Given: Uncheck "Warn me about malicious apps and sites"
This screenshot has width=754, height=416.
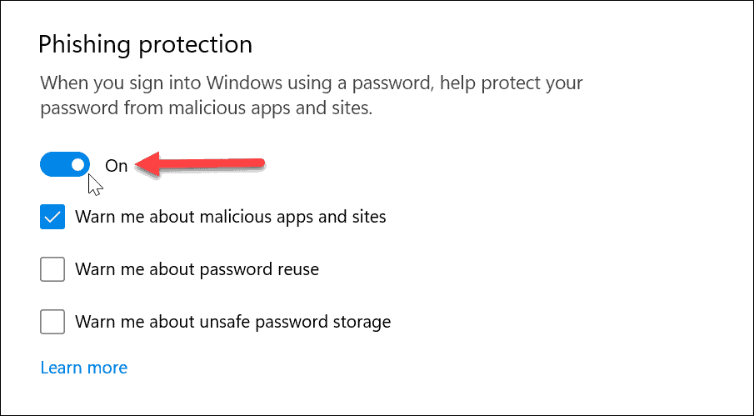Looking at the screenshot, I should [x=52, y=218].
